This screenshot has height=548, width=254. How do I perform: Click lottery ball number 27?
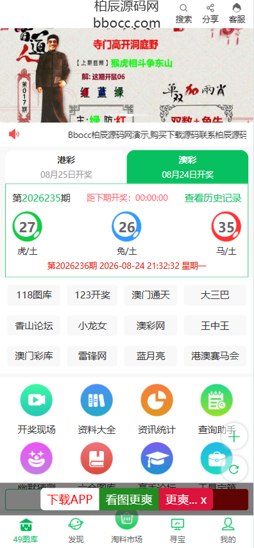[x=27, y=227]
